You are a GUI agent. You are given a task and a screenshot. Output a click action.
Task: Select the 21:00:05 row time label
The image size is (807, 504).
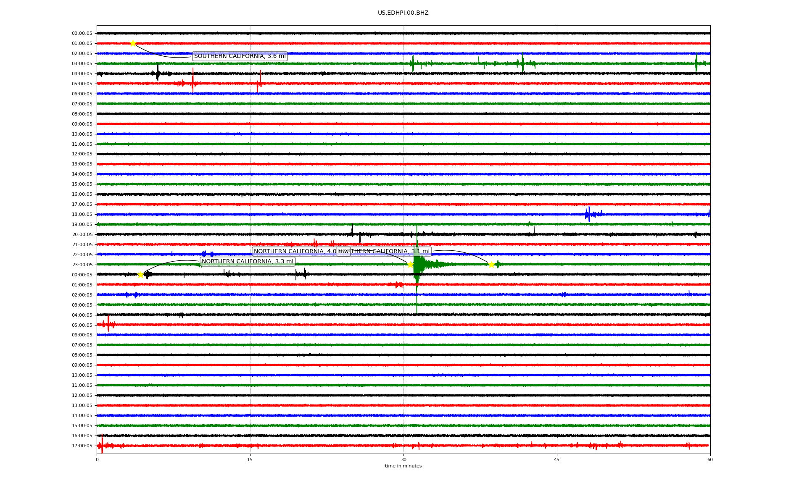tap(82, 245)
